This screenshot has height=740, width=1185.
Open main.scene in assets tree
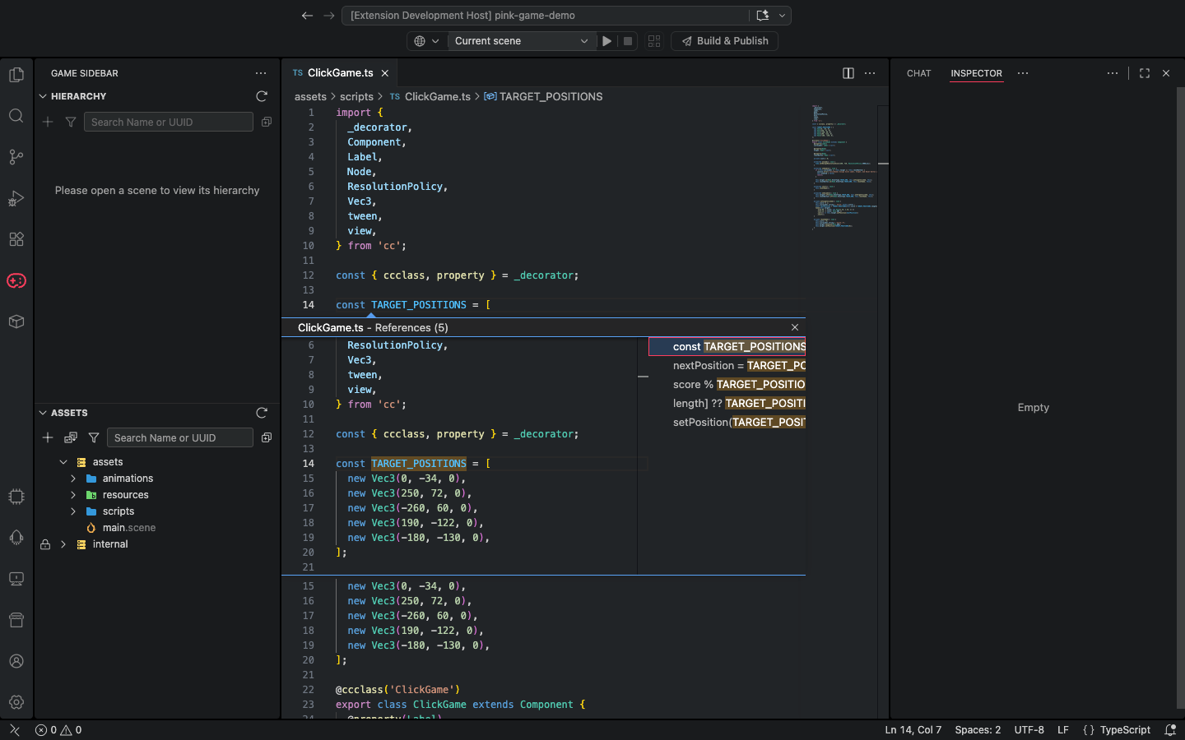pyautogui.click(x=129, y=528)
